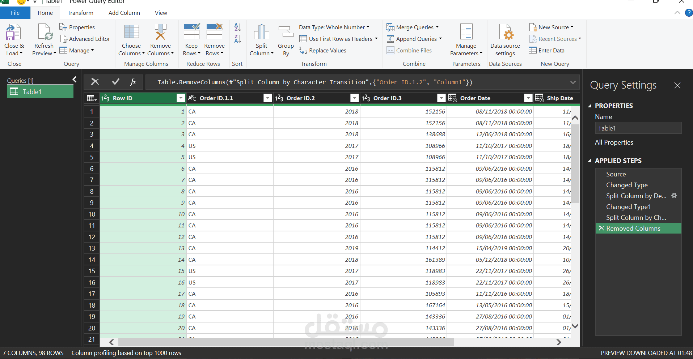Expand the Row ID filter dropdown
Image resolution: width=693 pixels, height=359 pixels.
(180, 98)
